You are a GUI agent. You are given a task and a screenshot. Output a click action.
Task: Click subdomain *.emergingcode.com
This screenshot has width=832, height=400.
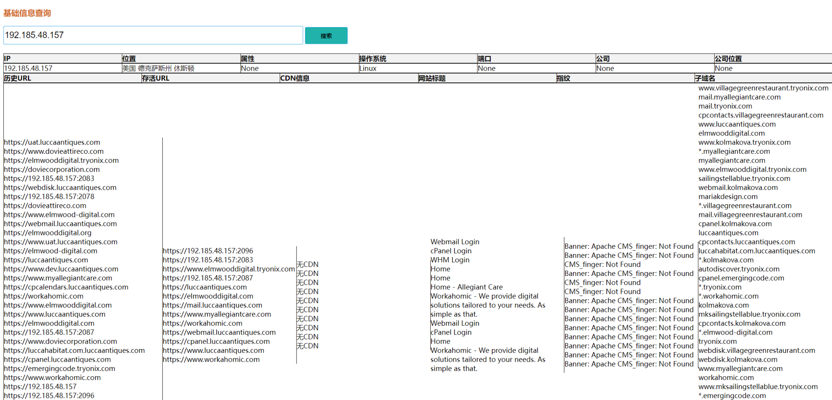[732, 396]
